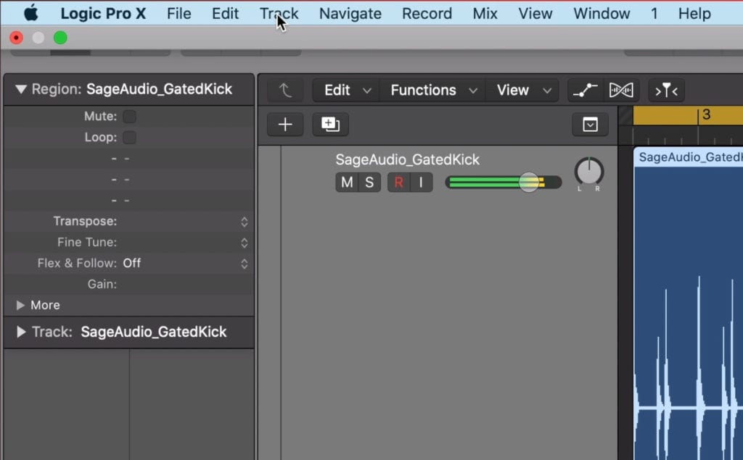Toggle input monitoring on the track
743x460 pixels.
pos(421,183)
